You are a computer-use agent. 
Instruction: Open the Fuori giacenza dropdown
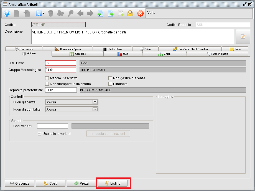[95, 102]
